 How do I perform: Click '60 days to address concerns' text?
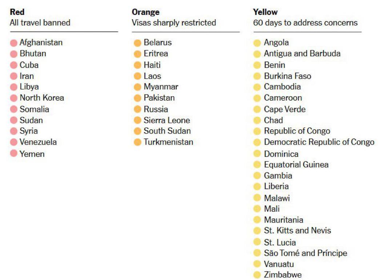(305, 23)
